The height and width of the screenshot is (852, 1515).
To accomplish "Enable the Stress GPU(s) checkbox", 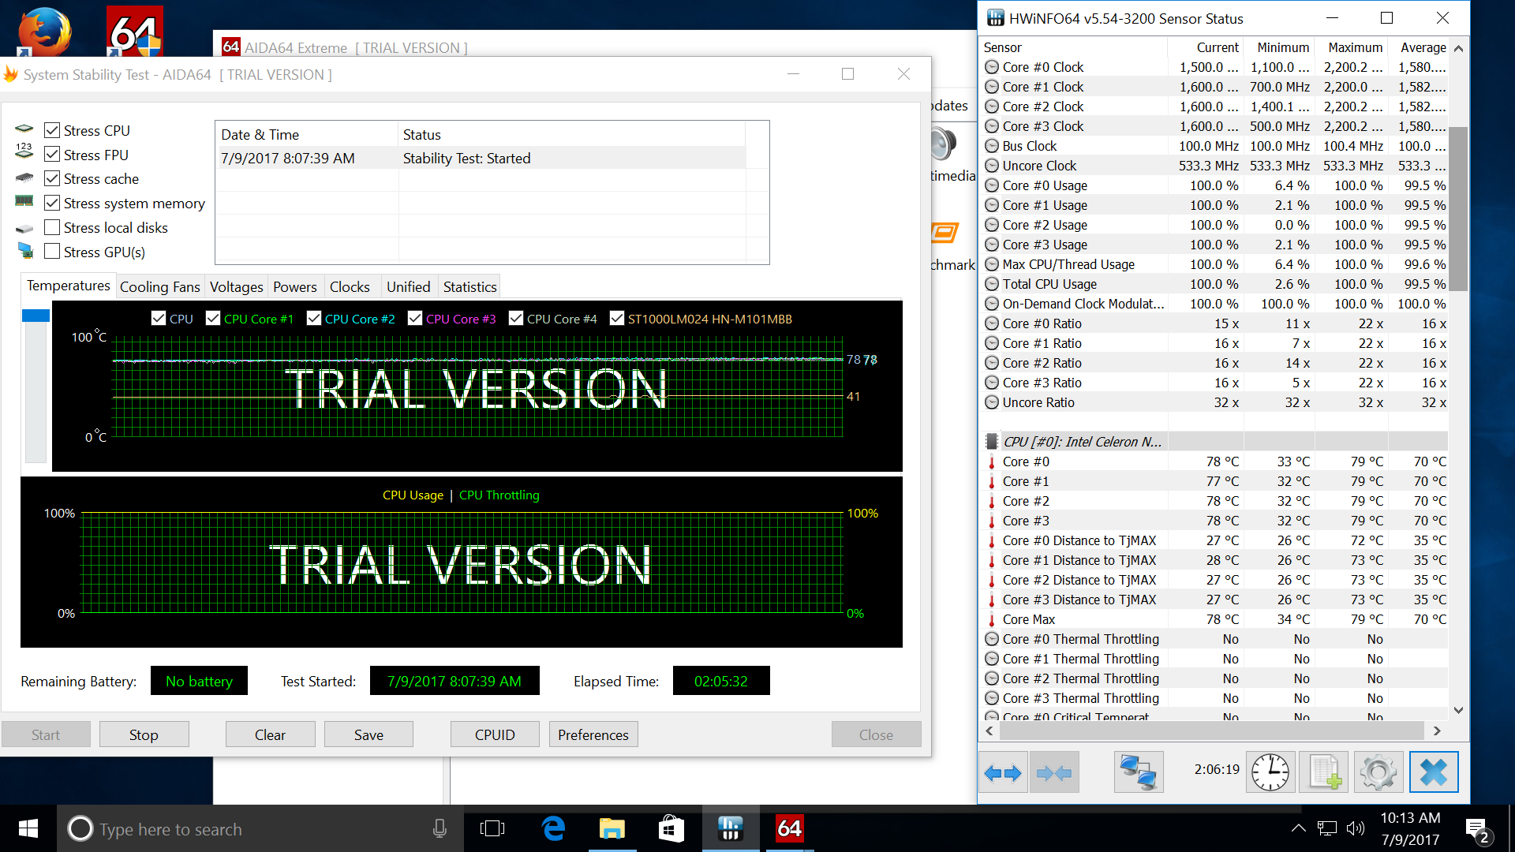I will point(52,252).
